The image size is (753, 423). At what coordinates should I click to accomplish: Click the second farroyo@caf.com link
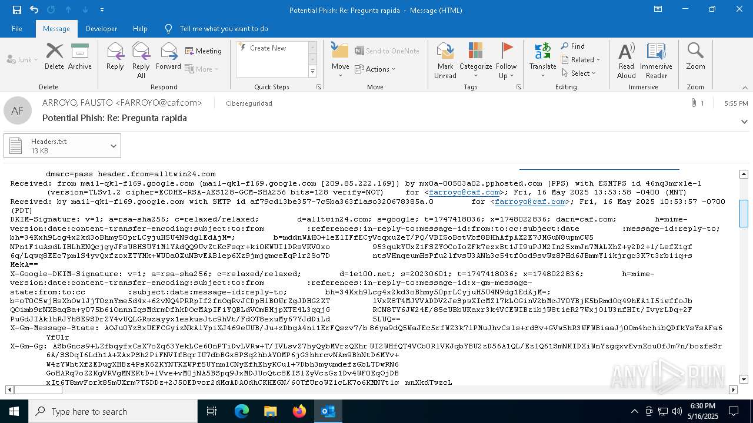(531, 202)
